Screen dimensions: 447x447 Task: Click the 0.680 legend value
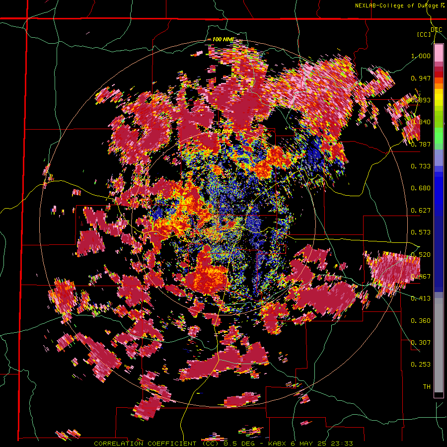[x=421, y=188]
